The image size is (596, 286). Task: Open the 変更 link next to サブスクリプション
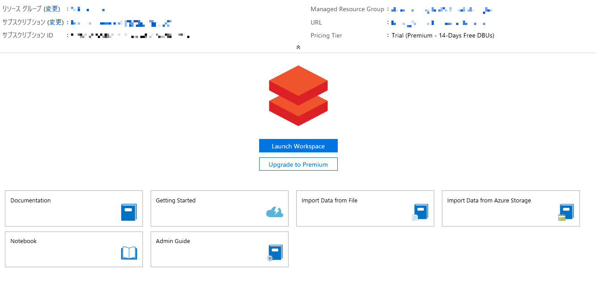pyautogui.click(x=55, y=22)
